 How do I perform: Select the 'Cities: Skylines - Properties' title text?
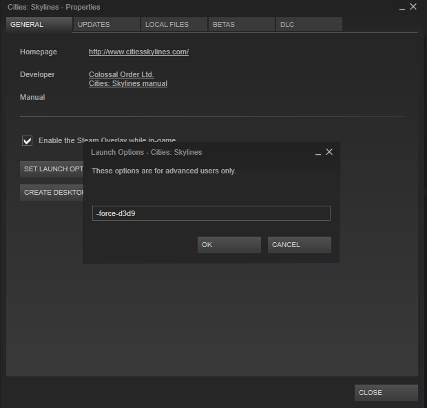click(54, 7)
